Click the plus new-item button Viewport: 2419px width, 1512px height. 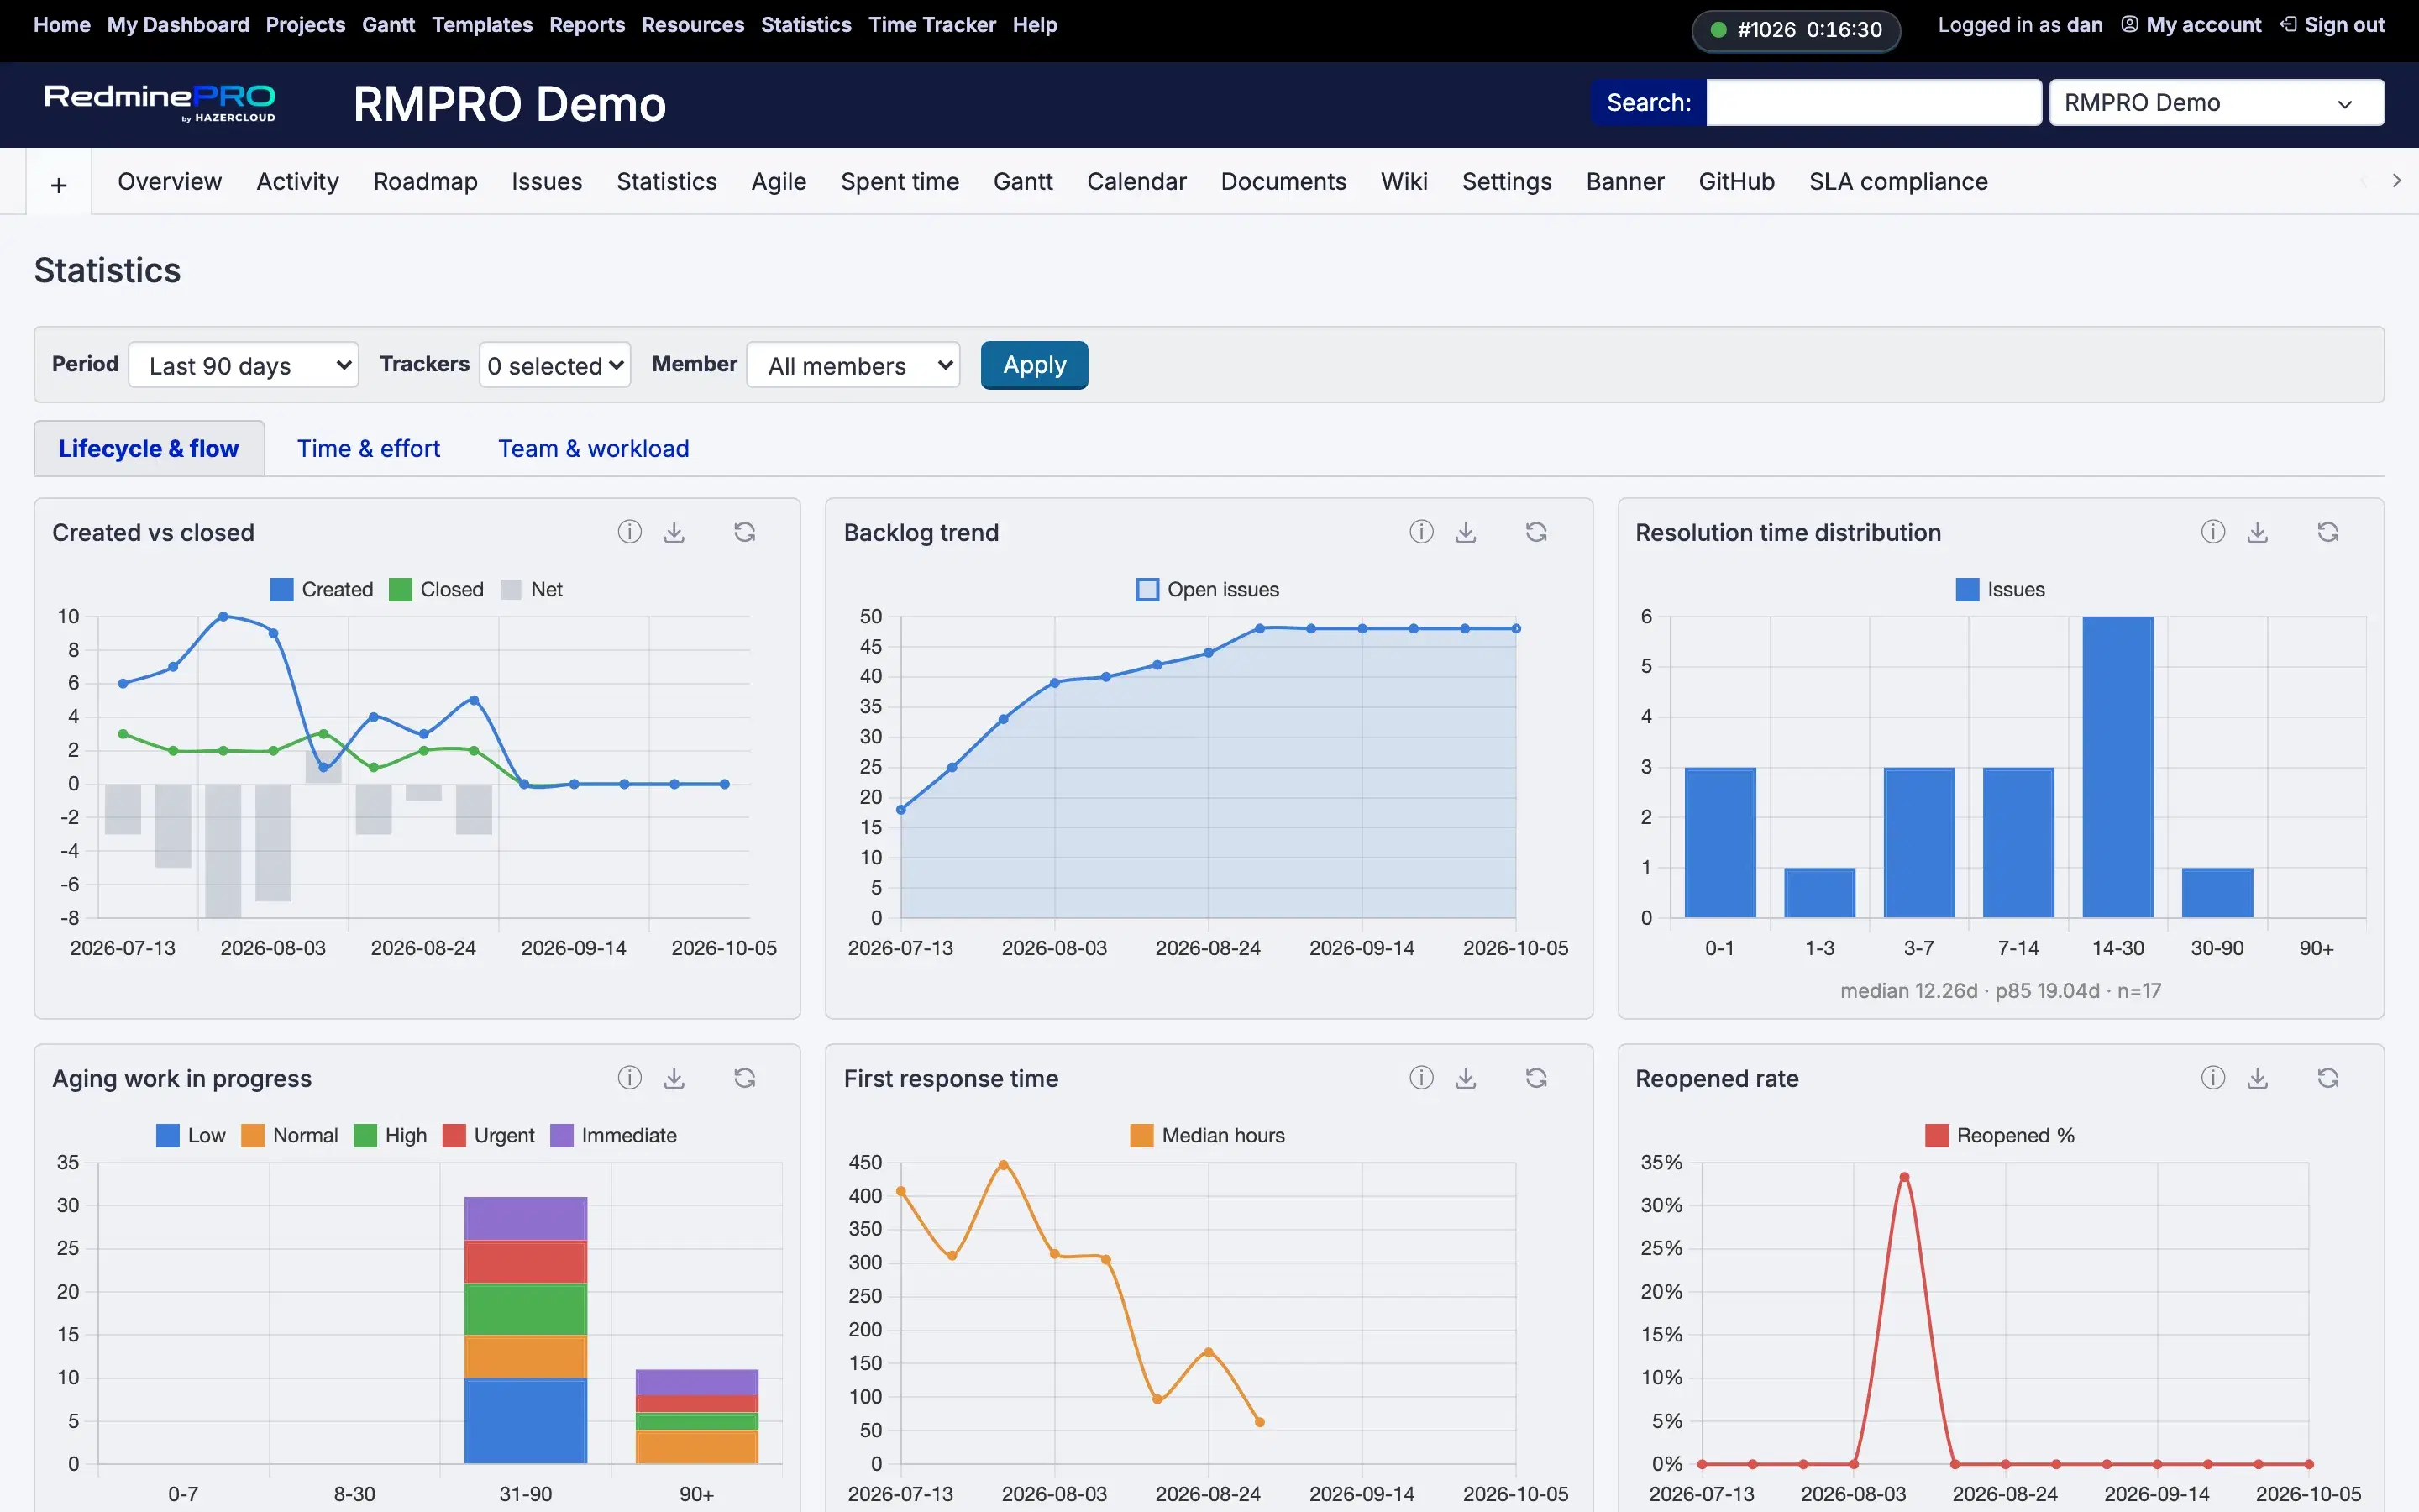(x=59, y=184)
